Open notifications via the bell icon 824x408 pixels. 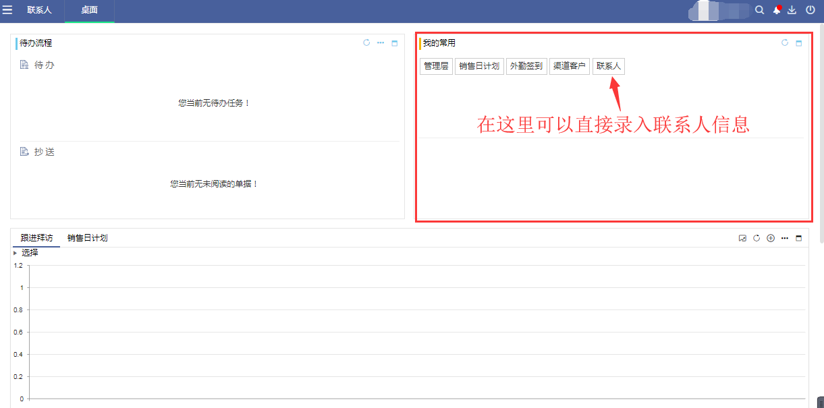[777, 10]
